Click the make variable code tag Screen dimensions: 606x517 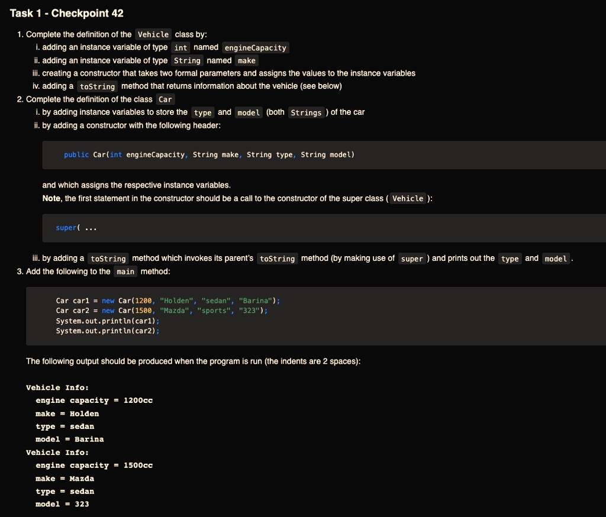pos(247,61)
